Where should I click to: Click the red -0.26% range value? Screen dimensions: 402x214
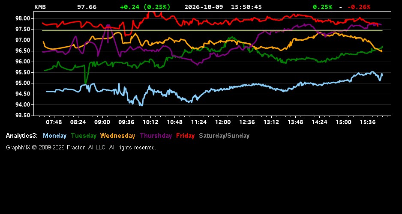[x=359, y=7]
